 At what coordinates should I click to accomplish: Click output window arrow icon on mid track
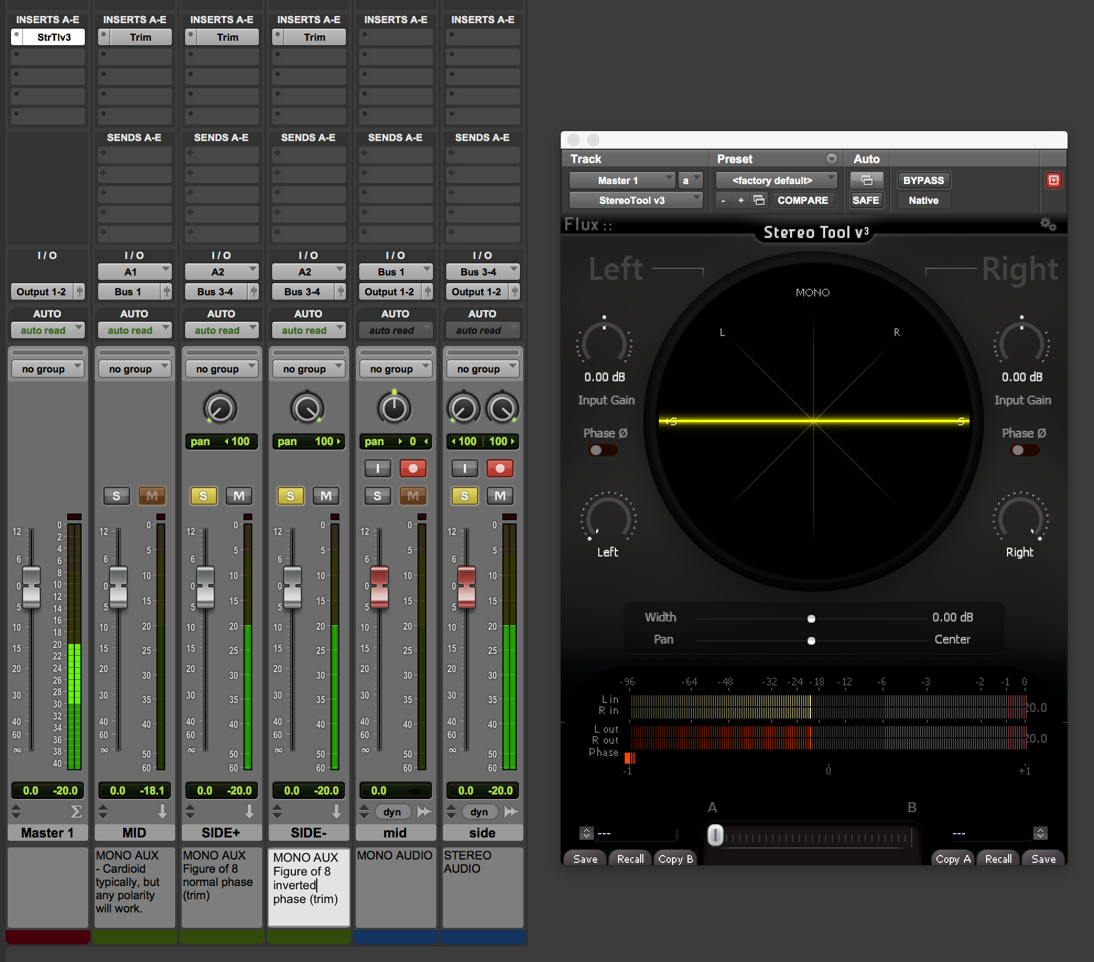(x=424, y=812)
